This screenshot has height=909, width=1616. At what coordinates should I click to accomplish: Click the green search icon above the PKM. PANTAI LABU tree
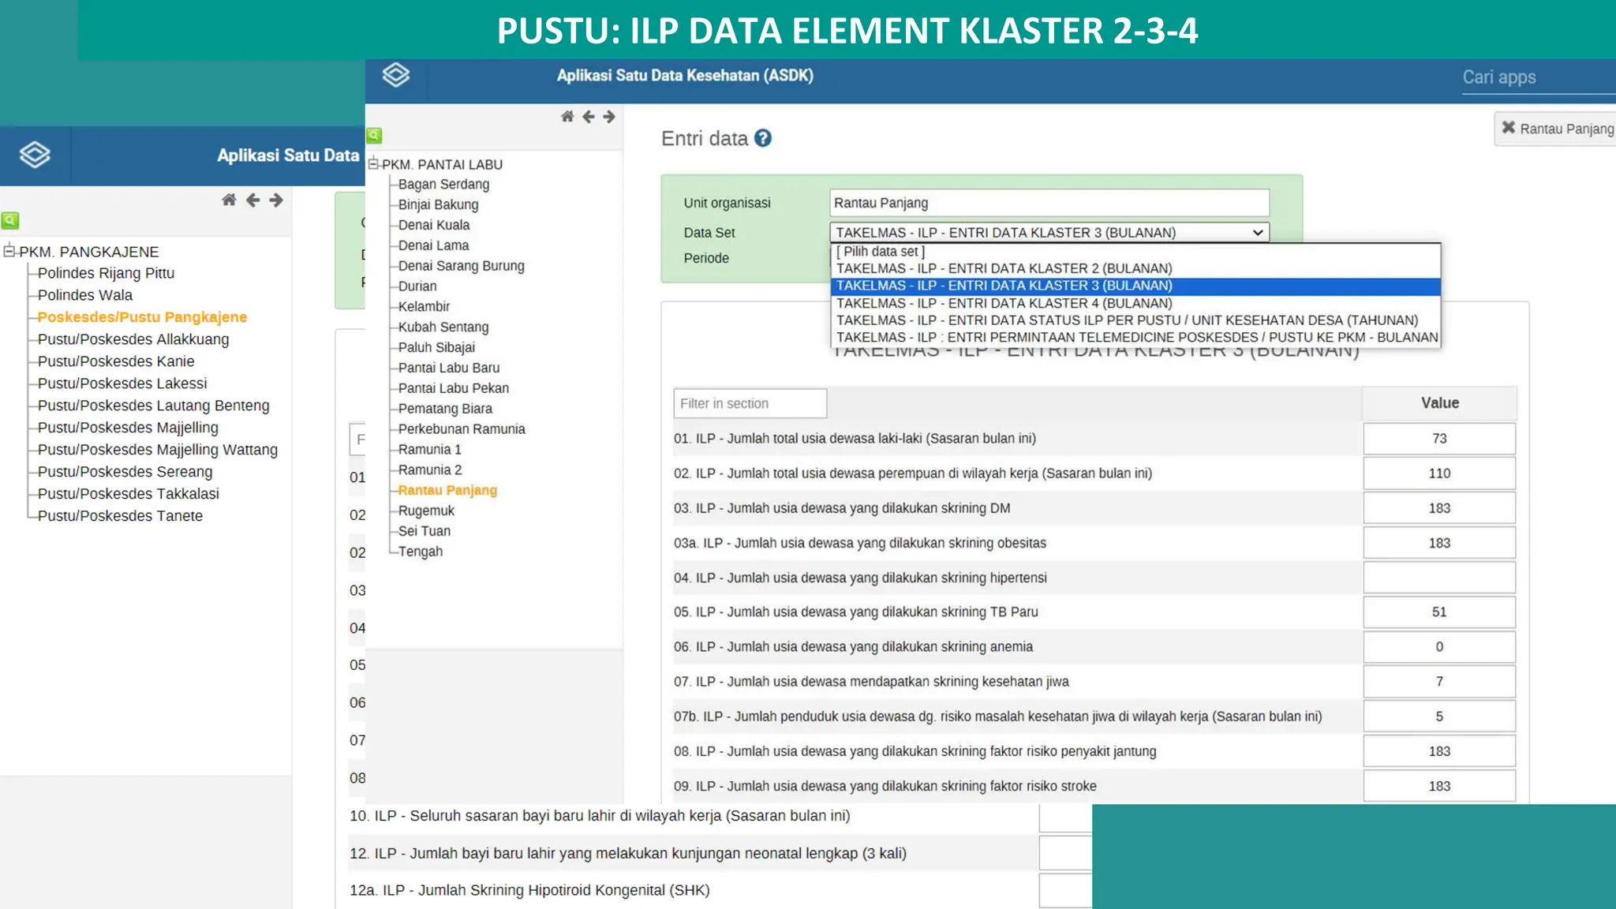375,136
